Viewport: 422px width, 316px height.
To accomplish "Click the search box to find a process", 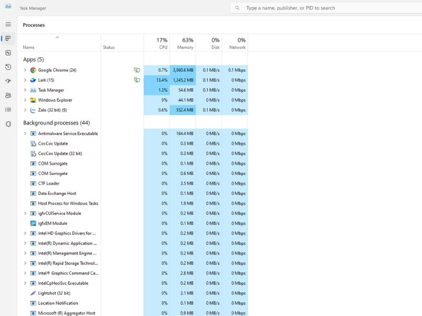I will tap(327, 8).
